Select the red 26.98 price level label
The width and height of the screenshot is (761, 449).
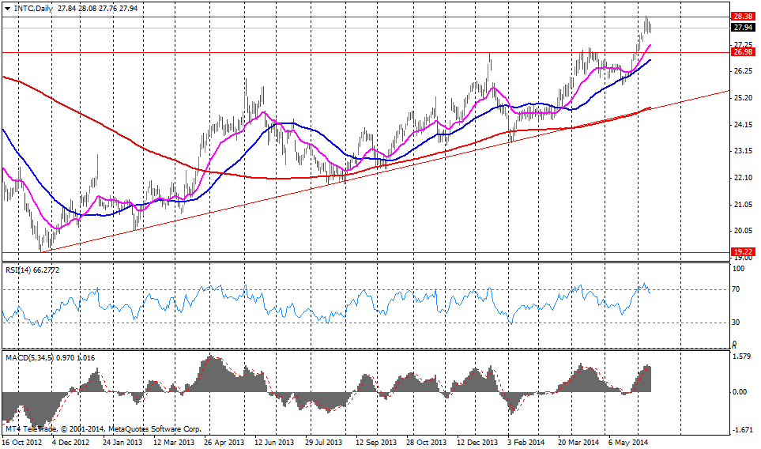click(x=742, y=52)
